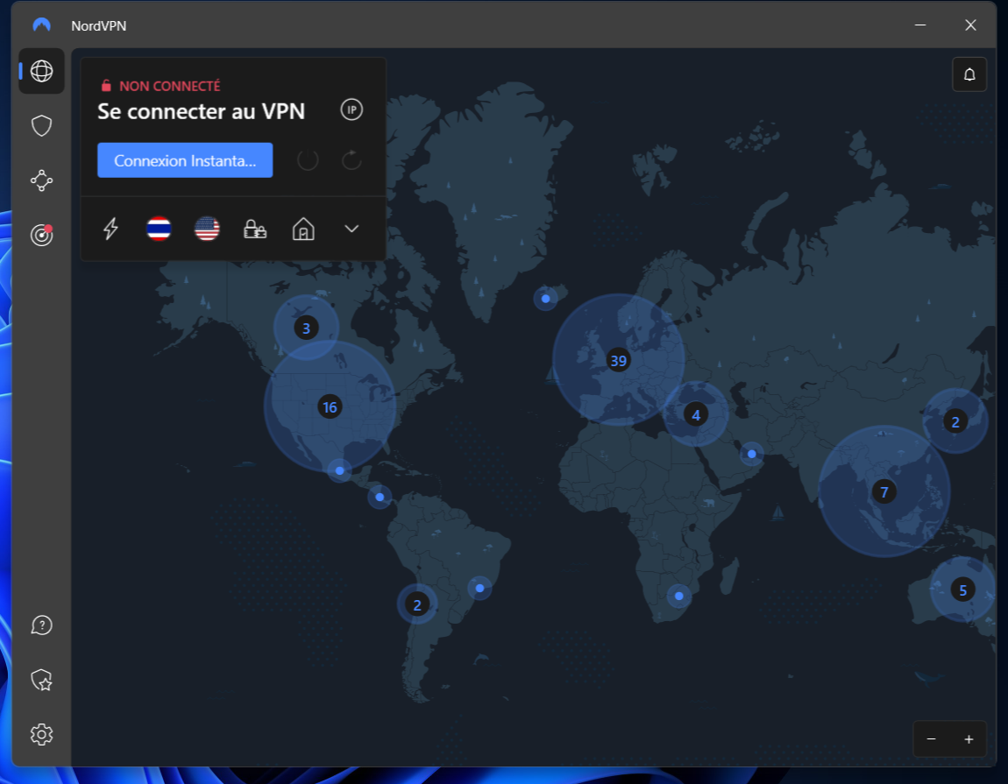The width and height of the screenshot is (1008, 784).
Task: Close the NordVPN window
Action: 970,25
